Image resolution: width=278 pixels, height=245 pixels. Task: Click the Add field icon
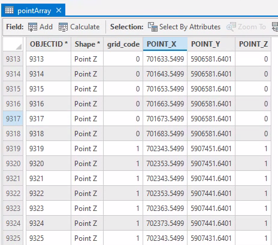32,27
